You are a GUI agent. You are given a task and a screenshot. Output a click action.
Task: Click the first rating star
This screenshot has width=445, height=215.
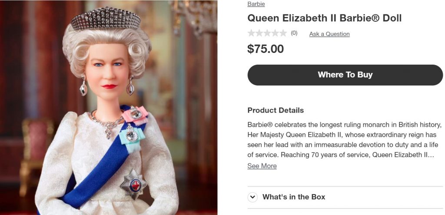point(251,33)
